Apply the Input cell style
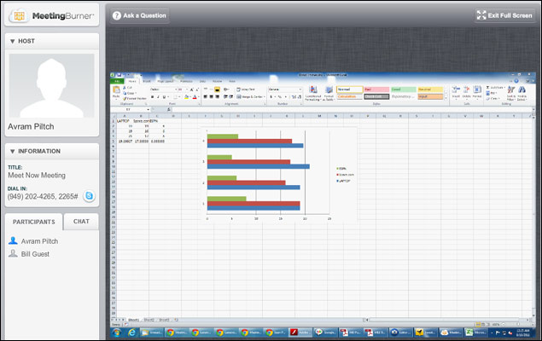 pyautogui.click(x=430, y=96)
